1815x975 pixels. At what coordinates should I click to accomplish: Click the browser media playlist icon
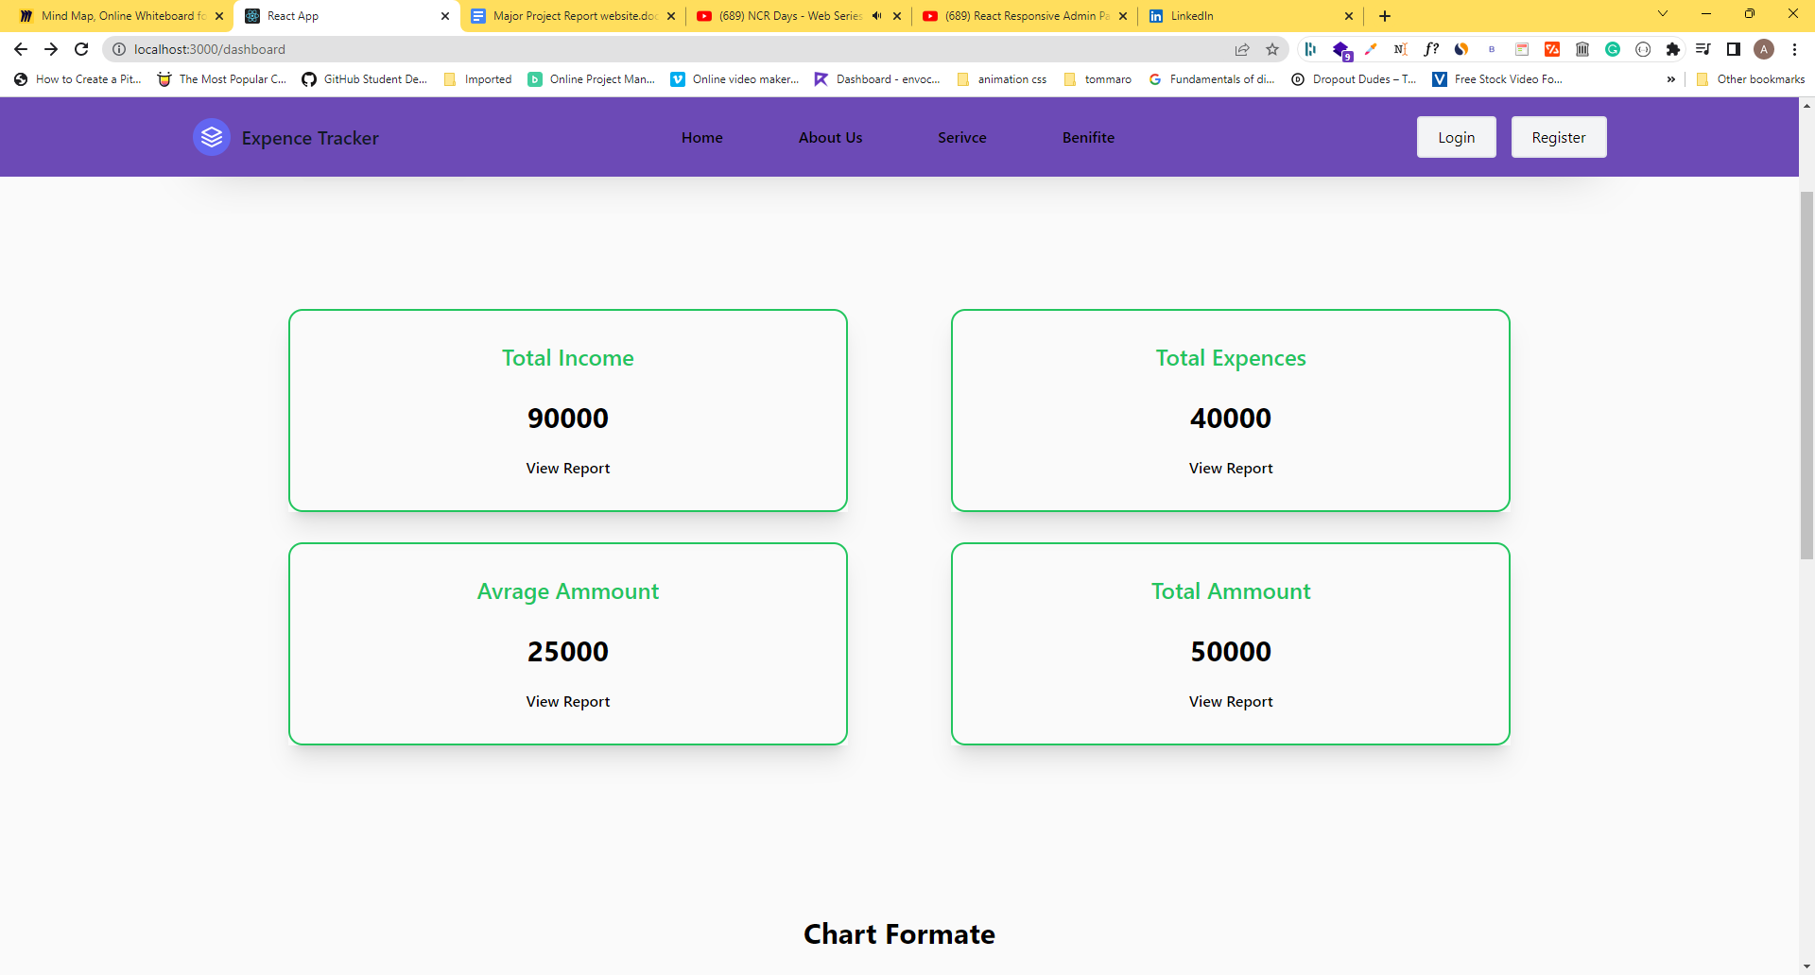1703,49
